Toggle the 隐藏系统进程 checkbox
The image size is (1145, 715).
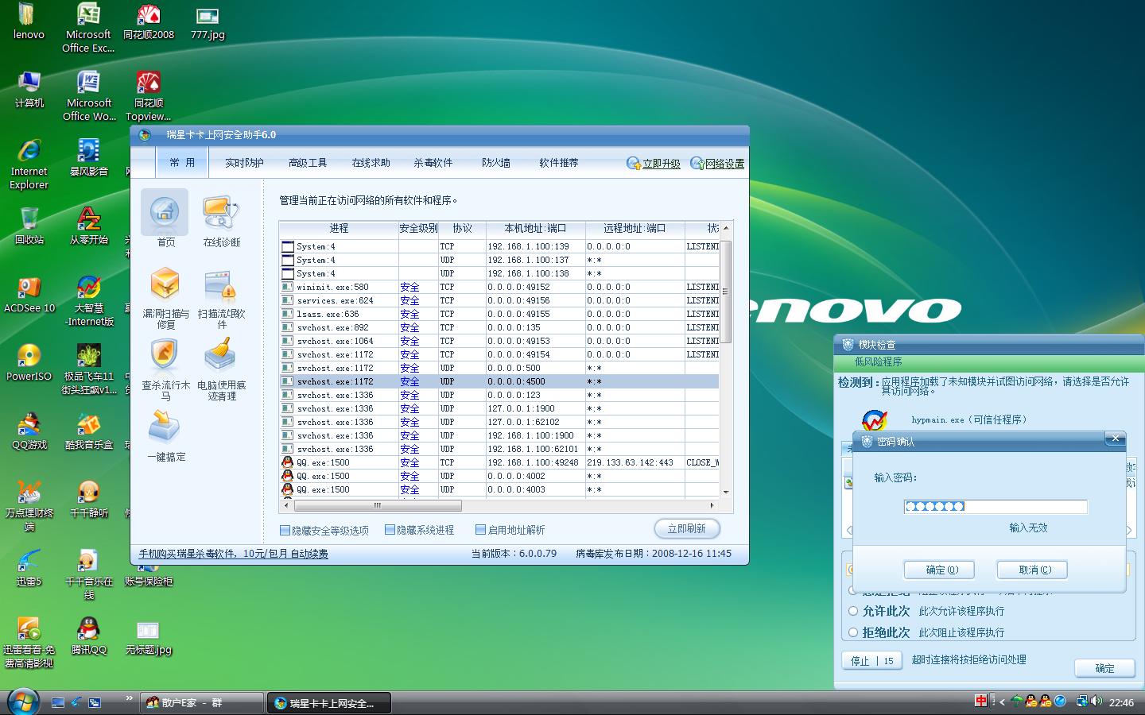[390, 530]
